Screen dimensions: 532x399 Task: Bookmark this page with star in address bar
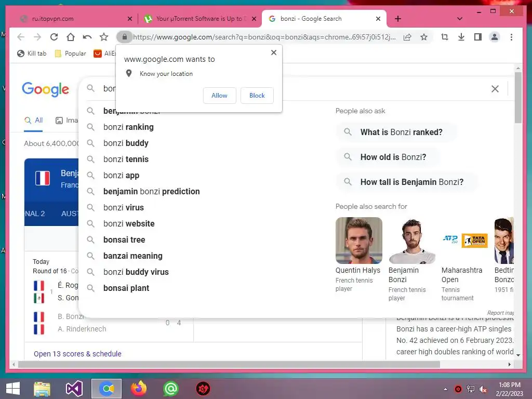pos(424,37)
